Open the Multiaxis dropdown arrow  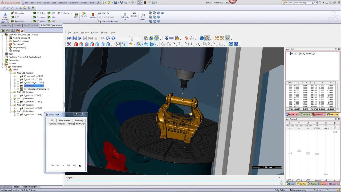[71, 13]
